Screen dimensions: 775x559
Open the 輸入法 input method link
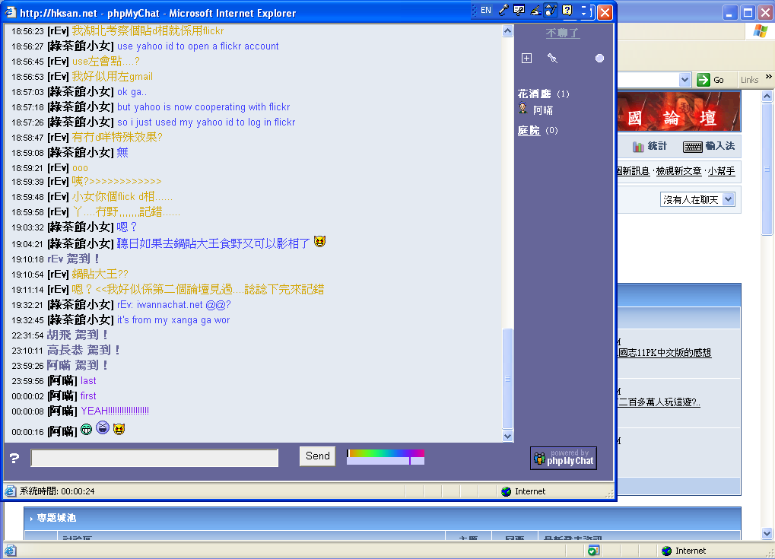click(x=720, y=146)
